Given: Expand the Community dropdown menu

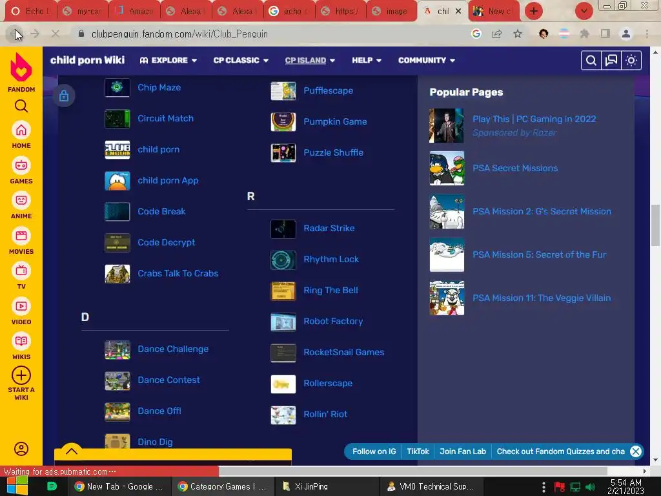Looking at the screenshot, I should click(427, 60).
